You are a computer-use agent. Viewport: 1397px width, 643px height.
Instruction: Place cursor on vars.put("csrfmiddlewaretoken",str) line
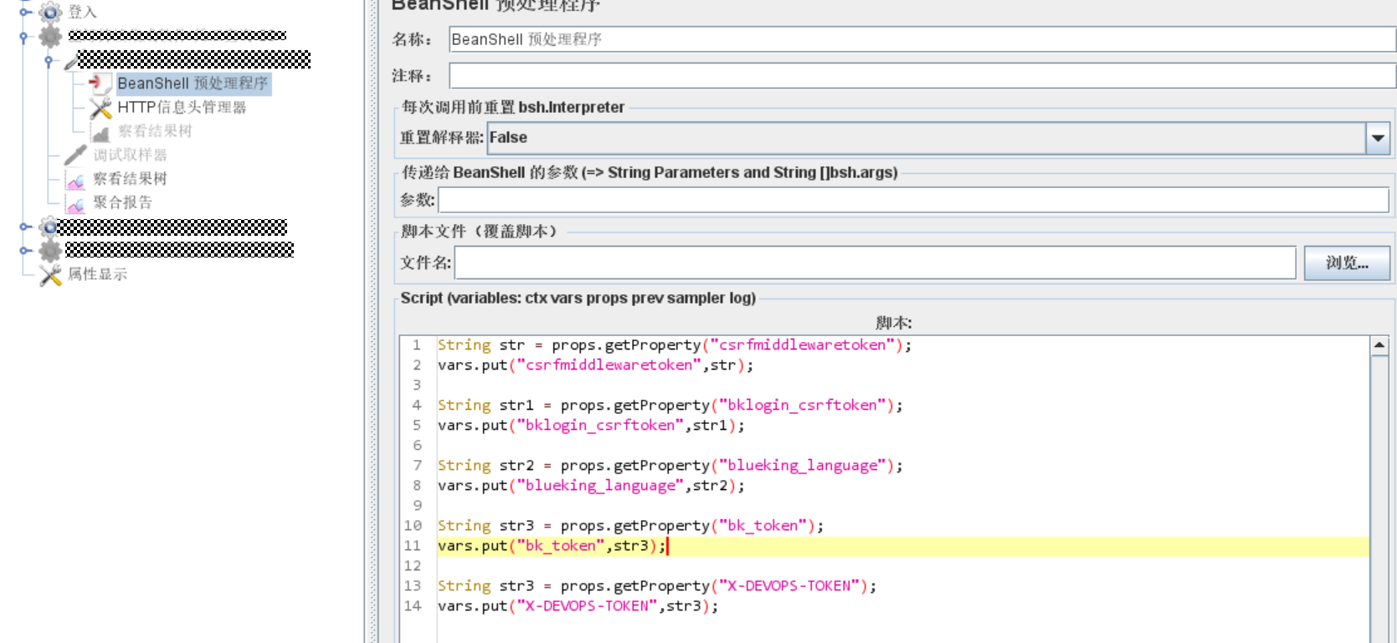click(595, 365)
